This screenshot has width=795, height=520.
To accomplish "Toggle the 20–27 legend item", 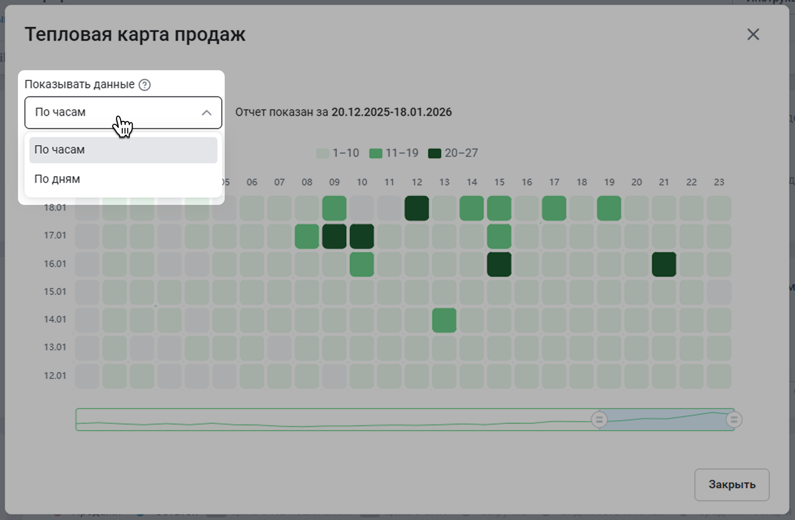I will [x=453, y=153].
